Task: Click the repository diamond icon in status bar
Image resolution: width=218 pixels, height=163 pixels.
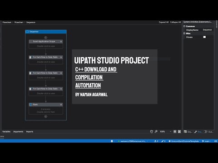Action: click(x=169, y=141)
